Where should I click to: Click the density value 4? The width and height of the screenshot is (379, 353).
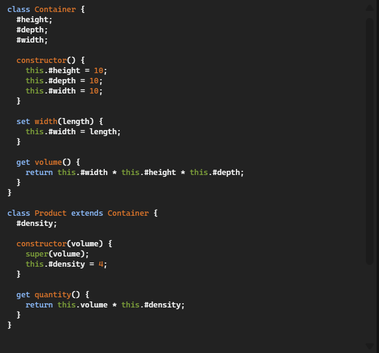coord(101,264)
